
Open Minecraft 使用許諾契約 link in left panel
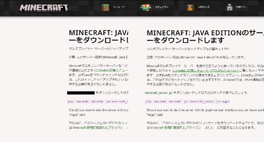[89, 128]
